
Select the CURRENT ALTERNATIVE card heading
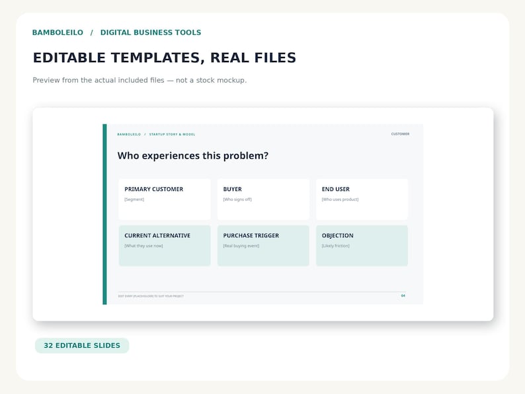pos(157,235)
